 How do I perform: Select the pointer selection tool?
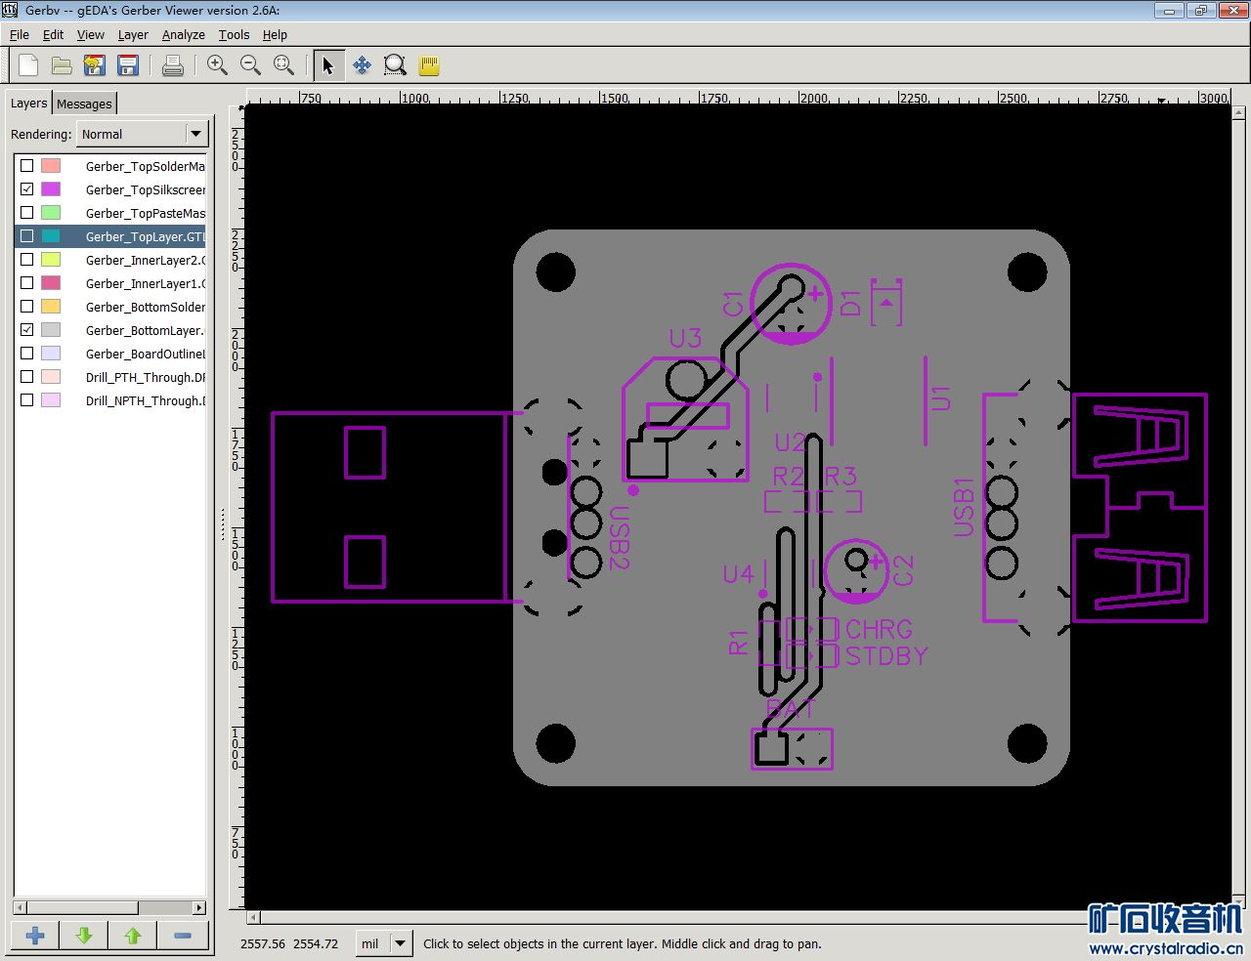pos(328,65)
